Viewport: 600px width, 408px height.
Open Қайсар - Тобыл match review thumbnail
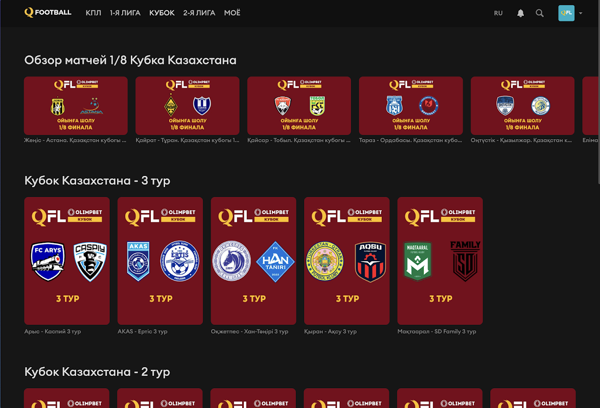299,106
